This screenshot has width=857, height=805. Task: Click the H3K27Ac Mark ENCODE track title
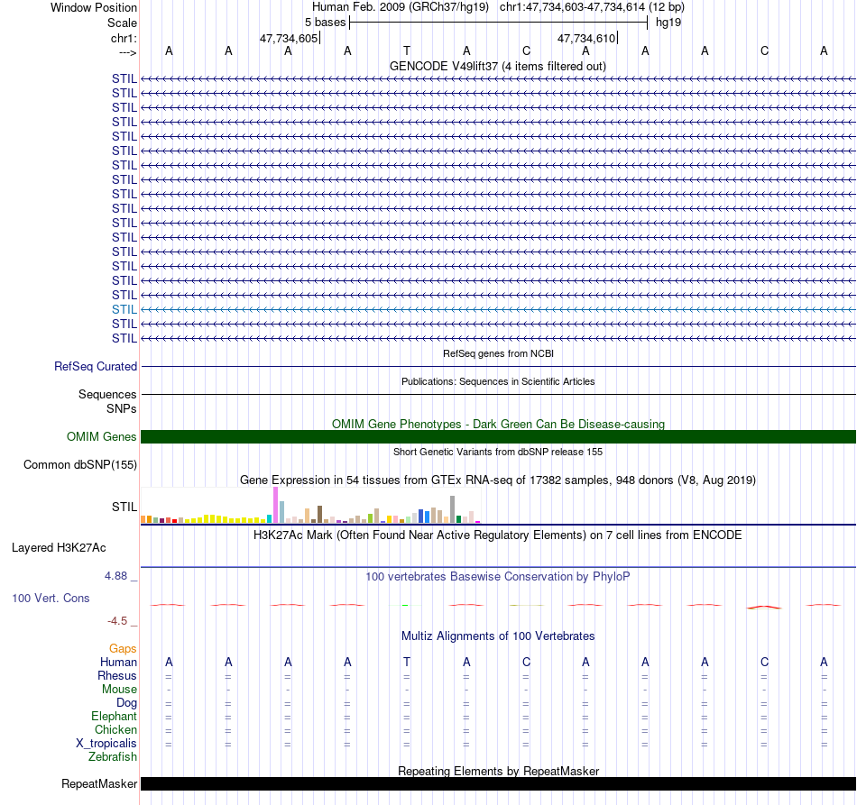(x=498, y=535)
